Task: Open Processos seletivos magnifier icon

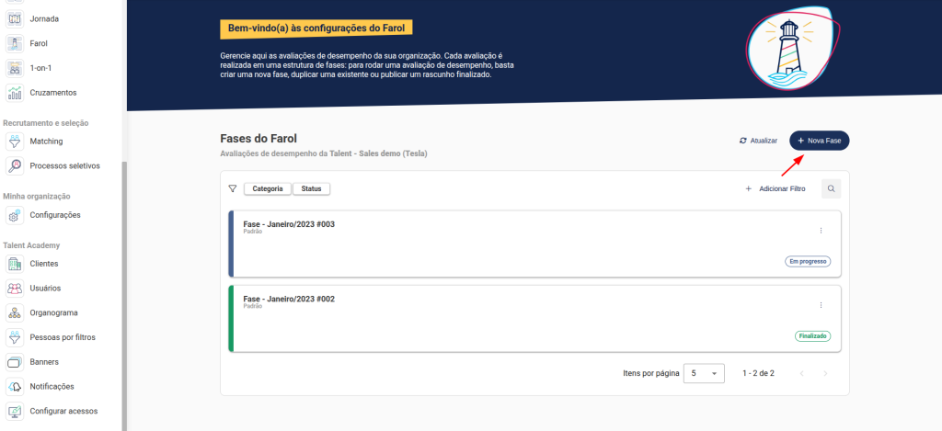Action: click(15, 166)
